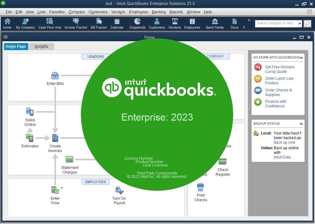Click Create Invoices icon
Image resolution: width=315 pixels, height=224 pixels.
click(x=55, y=138)
